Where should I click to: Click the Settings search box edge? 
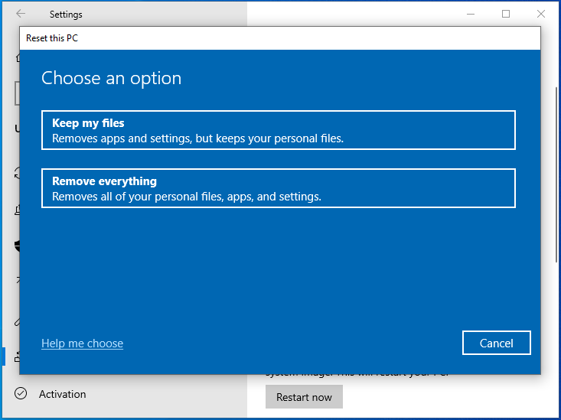(16, 93)
